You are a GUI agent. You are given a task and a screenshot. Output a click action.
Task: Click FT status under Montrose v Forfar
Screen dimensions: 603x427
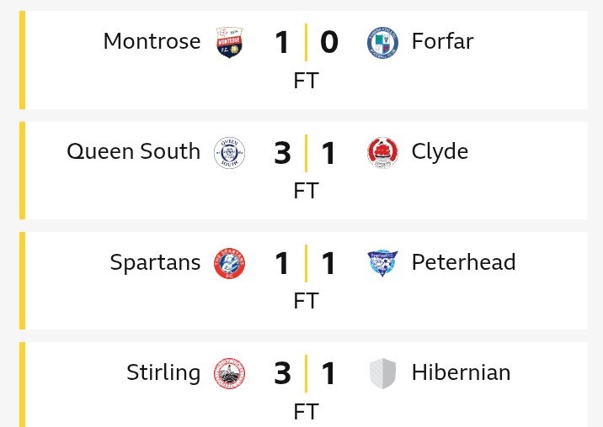click(x=306, y=81)
